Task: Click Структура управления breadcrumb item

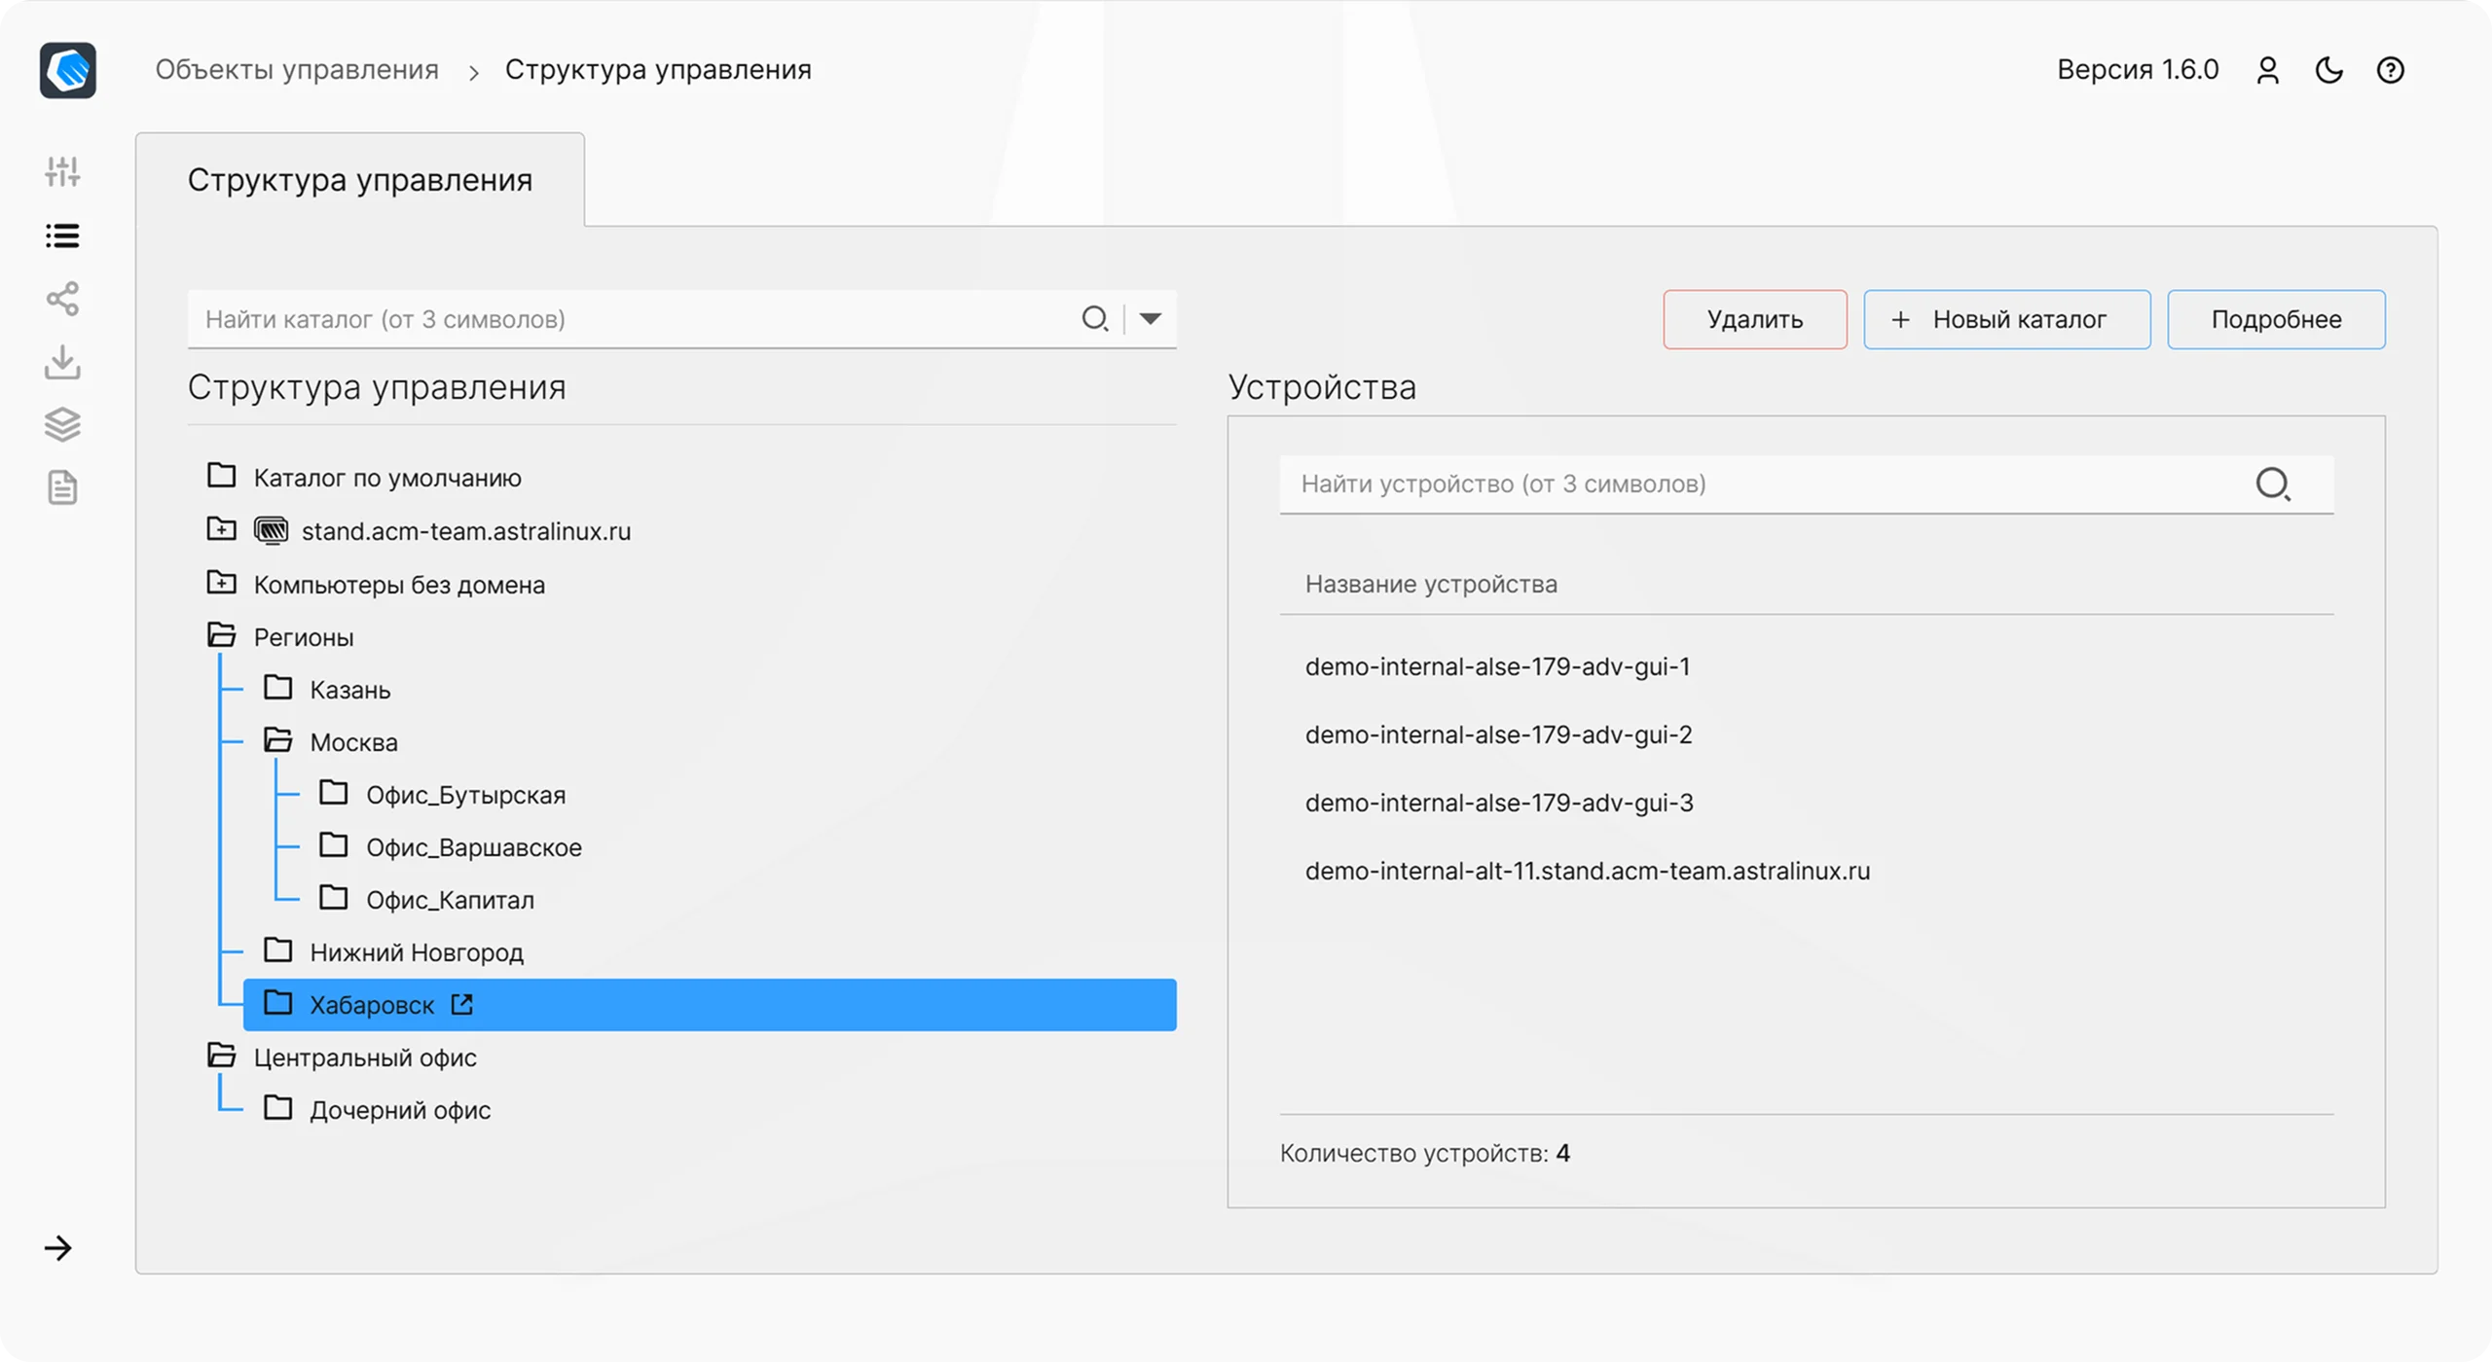Action: [658, 70]
